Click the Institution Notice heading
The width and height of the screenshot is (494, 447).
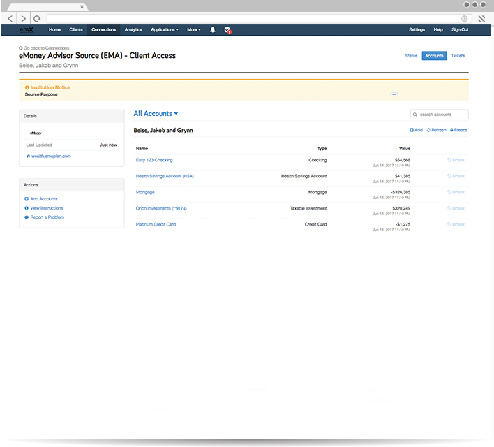[x=48, y=87]
